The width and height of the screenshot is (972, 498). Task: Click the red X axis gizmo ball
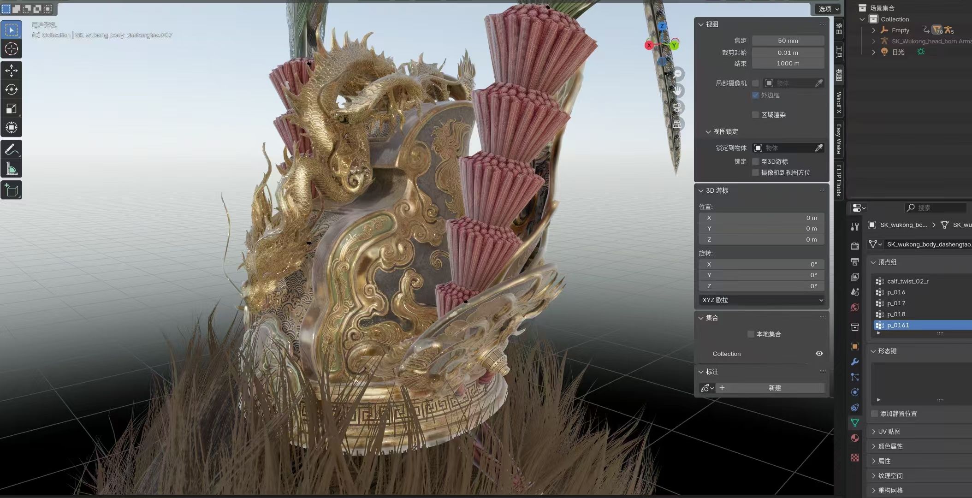pyautogui.click(x=649, y=45)
